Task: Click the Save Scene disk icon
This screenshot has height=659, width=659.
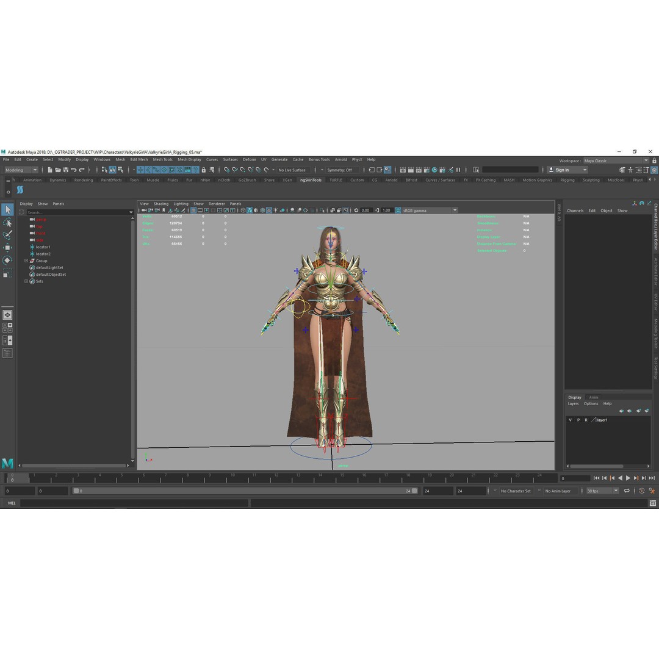Action: point(66,170)
